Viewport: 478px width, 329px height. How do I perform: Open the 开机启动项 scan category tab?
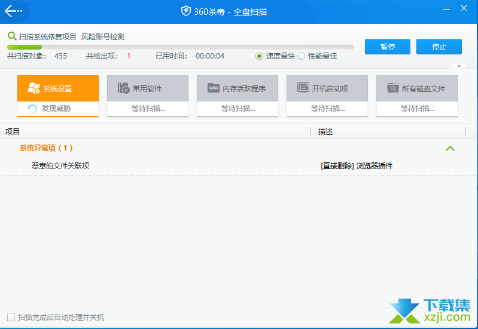327,96
